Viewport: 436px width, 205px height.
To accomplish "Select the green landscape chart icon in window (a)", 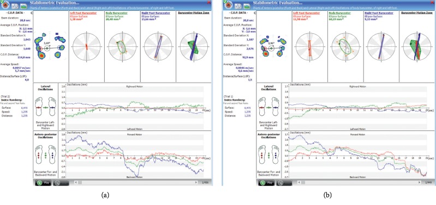I will 23,6.
